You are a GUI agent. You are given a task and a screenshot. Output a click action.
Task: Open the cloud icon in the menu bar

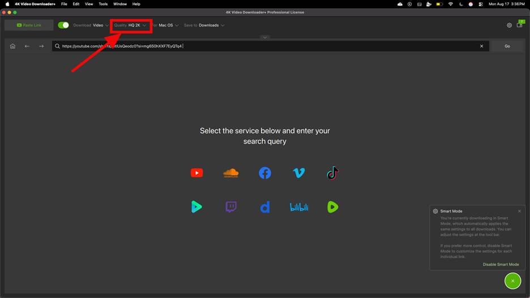click(400, 4)
